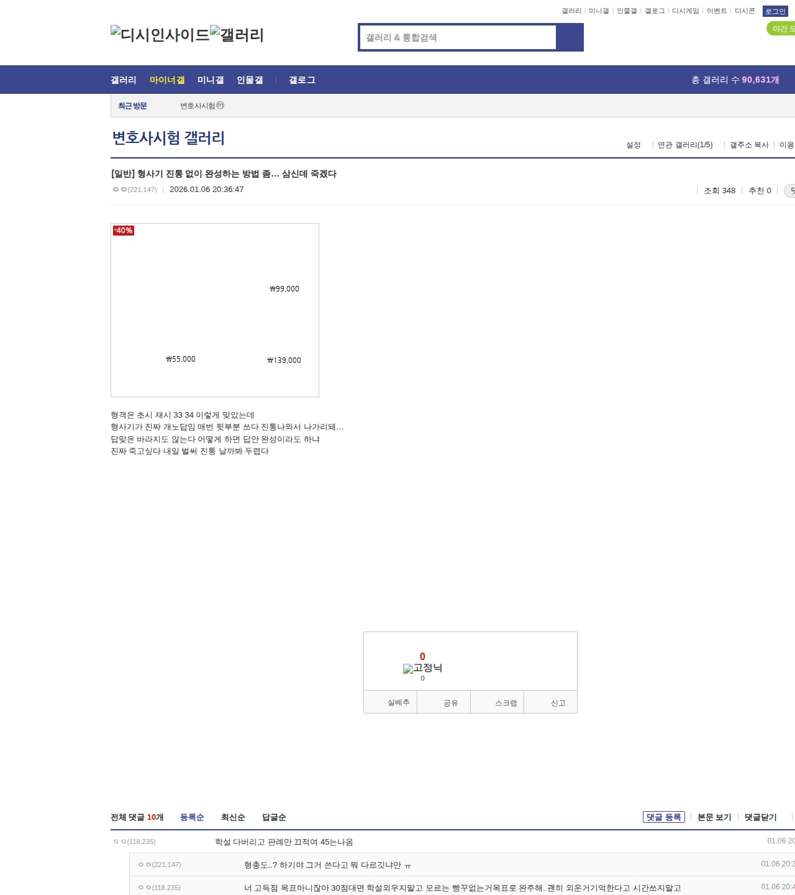Open the 설정 gallery settings menu
This screenshot has height=895, width=795.
click(x=633, y=145)
